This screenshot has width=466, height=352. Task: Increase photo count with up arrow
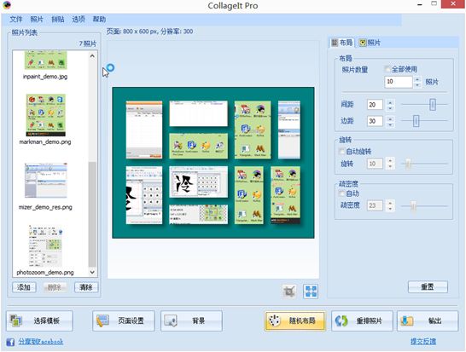pos(417,79)
